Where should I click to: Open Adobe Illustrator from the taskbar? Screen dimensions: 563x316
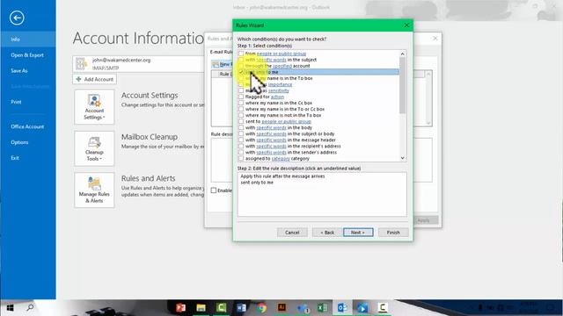point(281,308)
